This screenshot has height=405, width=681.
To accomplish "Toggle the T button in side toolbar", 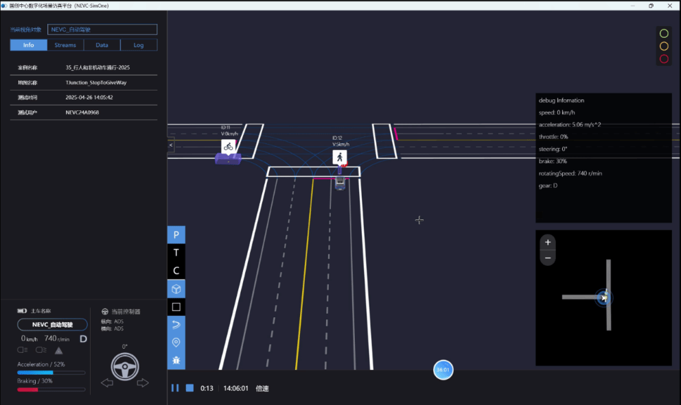I will pos(176,253).
